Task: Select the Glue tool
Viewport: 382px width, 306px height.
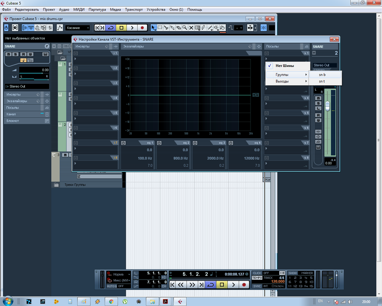Action: point(172,28)
